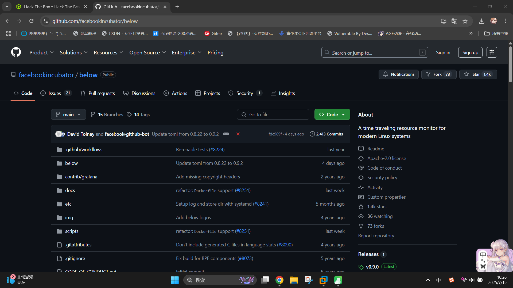The height and width of the screenshot is (288, 513).
Task: Open the command palette icon beside Sign up
Action: (x=492, y=53)
